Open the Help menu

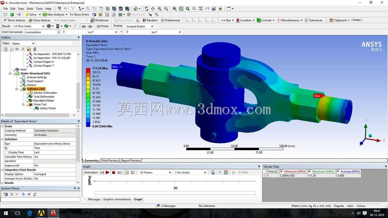(48, 8)
